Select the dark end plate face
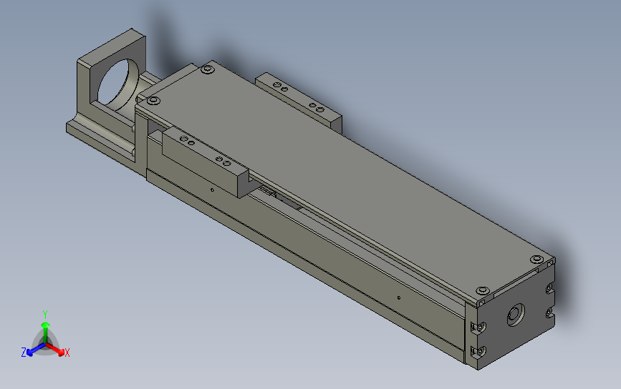This screenshot has height=389, width=621. (x=515, y=316)
